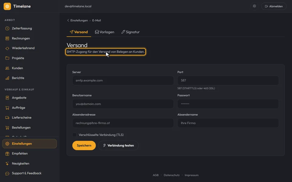Click 'SMTP-Zugang für den Versand' description
The image size is (292, 182).
point(106,52)
